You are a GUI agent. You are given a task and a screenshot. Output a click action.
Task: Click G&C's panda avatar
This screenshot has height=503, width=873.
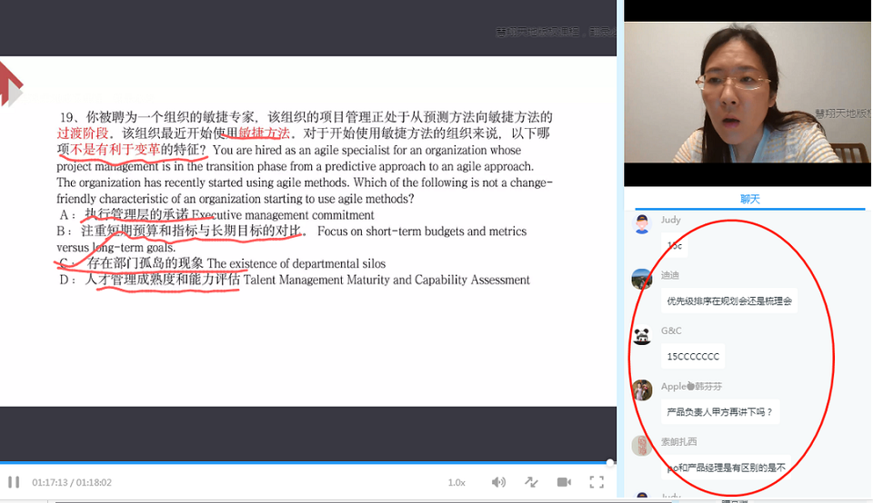coord(642,335)
